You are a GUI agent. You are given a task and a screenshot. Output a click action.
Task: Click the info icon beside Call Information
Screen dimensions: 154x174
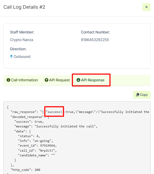click(8, 80)
